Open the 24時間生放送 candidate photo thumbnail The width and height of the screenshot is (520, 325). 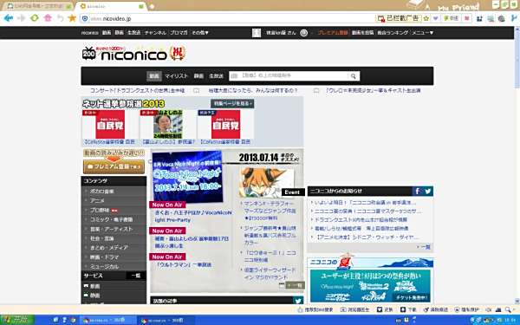tap(168, 124)
